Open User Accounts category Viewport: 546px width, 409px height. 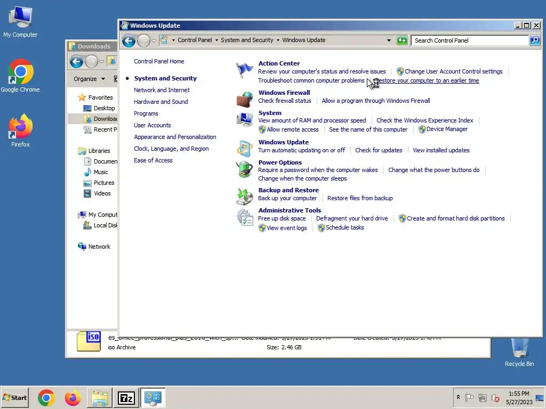click(x=152, y=125)
